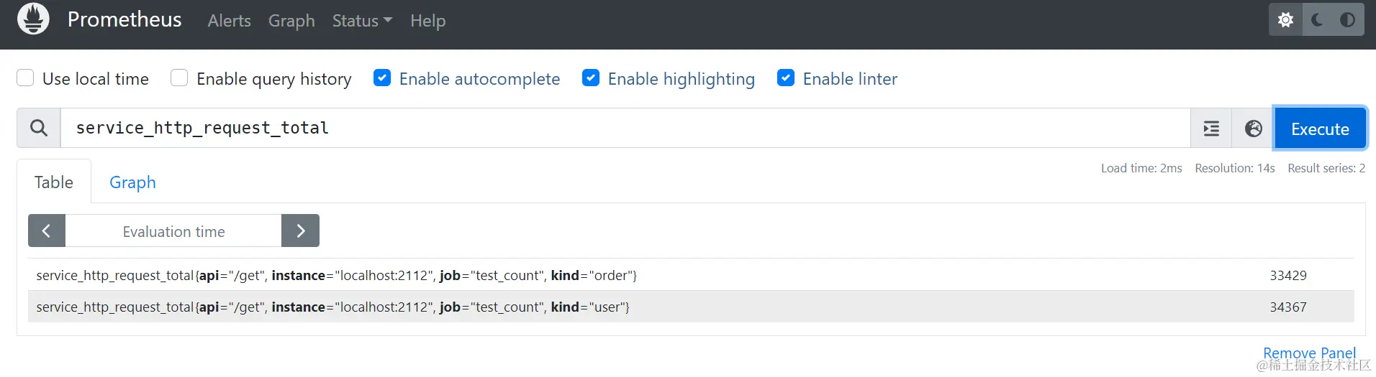Click the magnifying glass search icon
1376x377 pixels.
pos(39,129)
